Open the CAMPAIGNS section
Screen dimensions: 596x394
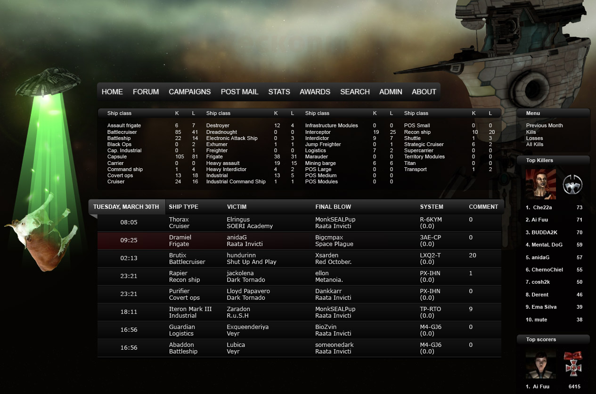pos(190,92)
